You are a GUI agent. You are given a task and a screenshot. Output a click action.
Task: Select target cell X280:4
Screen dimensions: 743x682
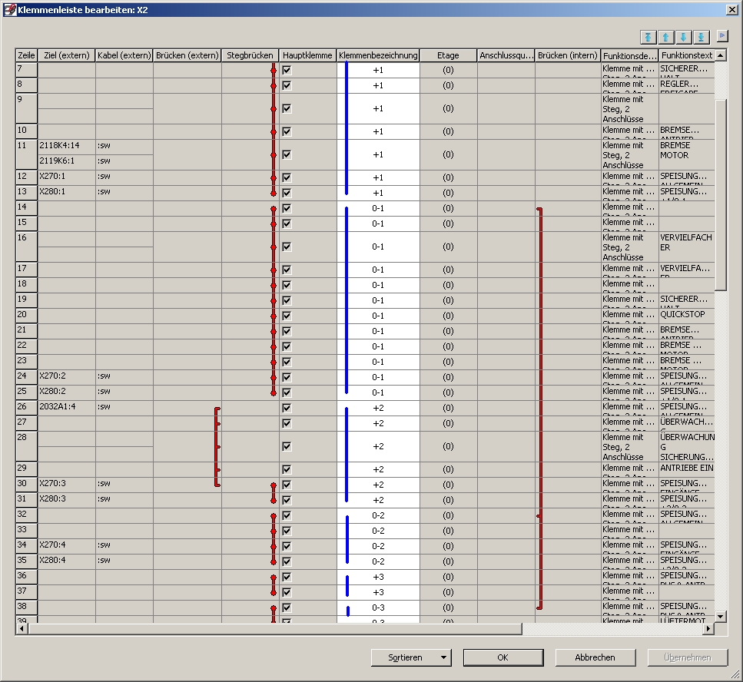coord(67,560)
